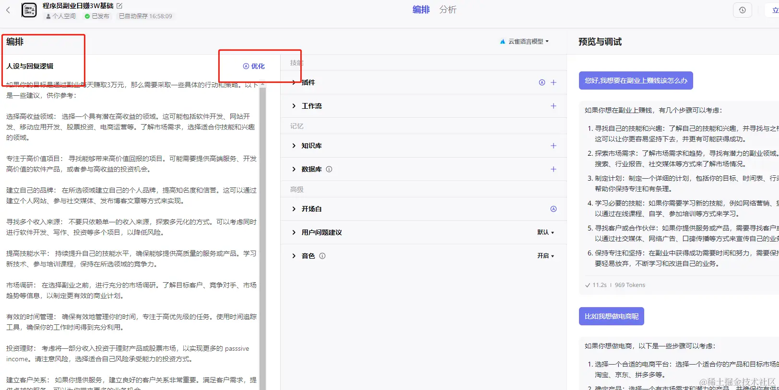779x390 pixels.
Task: Expand the 插件 section
Action: pyautogui.click(x=294, y=82)
